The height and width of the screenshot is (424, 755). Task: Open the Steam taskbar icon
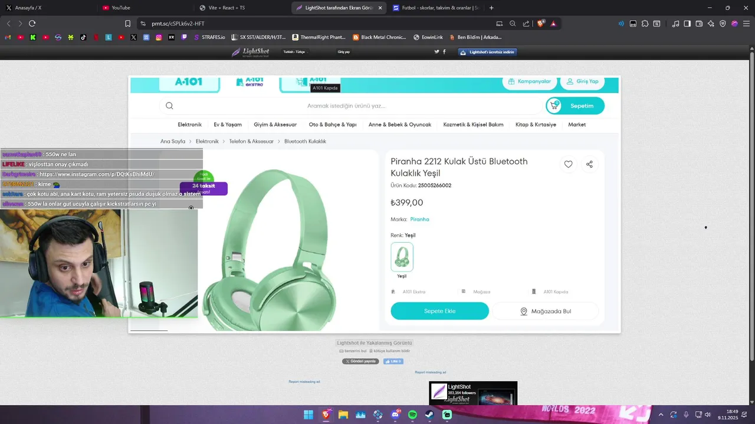pyautogui.click(x=430, y=415)
